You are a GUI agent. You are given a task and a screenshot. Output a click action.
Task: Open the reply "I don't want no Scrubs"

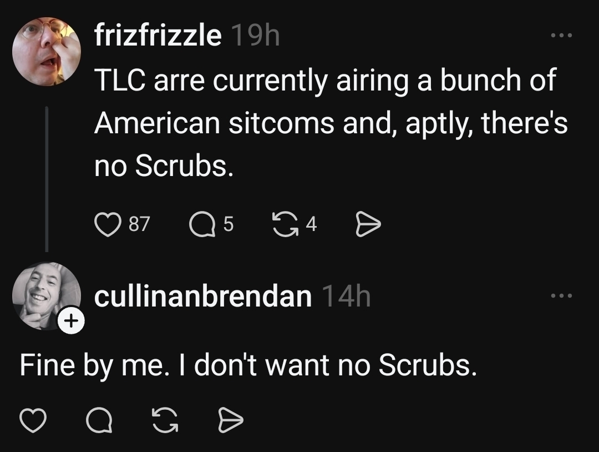(x=248, y=364)
